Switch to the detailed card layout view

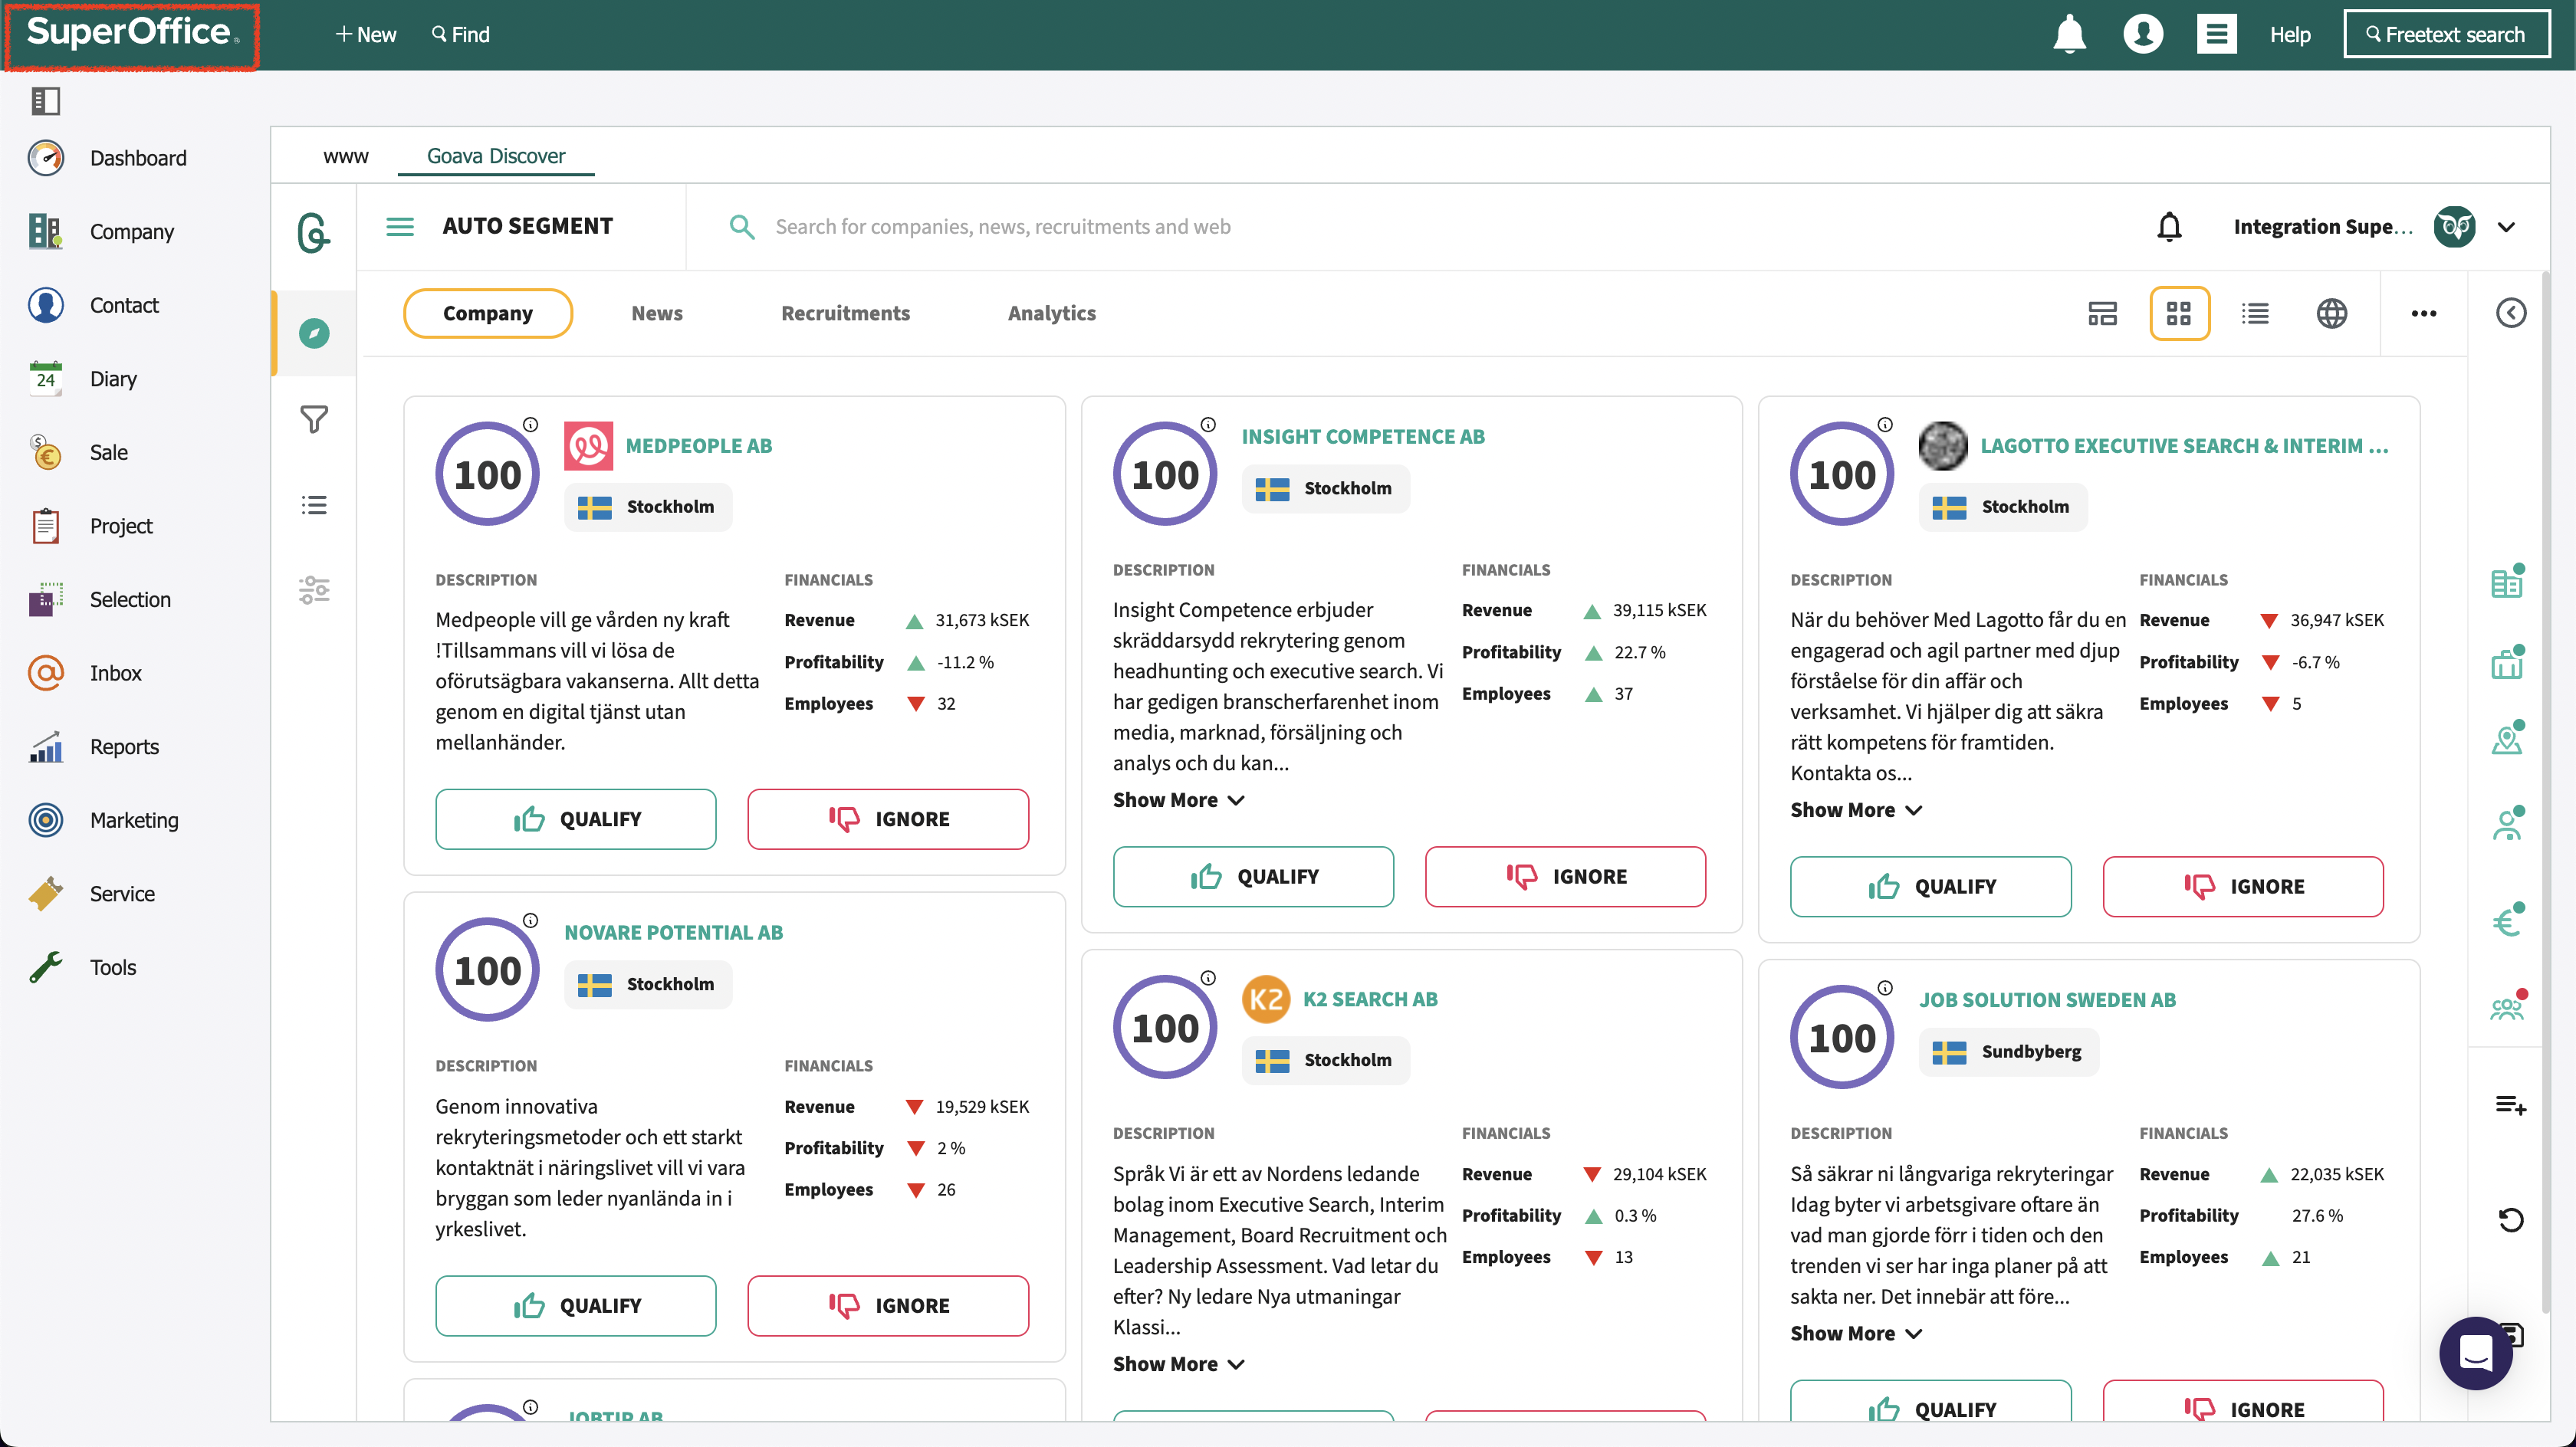click(2102, 313)
